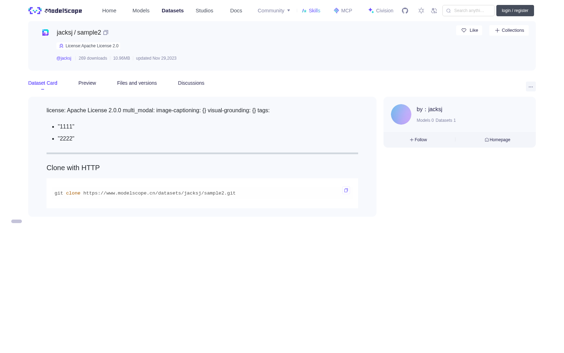The width and height of the screenshot is (564, 353).
Task: Click the Apache License 2.0 tag
Action: point(88,46)
